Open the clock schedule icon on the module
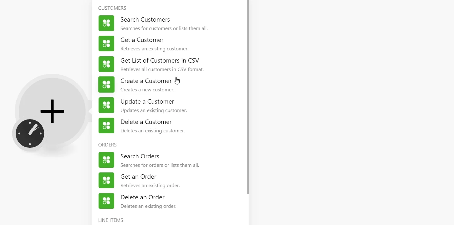454x225 pixels. click(30, 133)
